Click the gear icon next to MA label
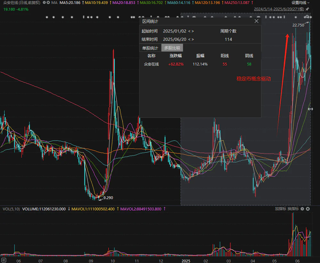The height and width of the screenshot is (263, 320). [44, 3]
